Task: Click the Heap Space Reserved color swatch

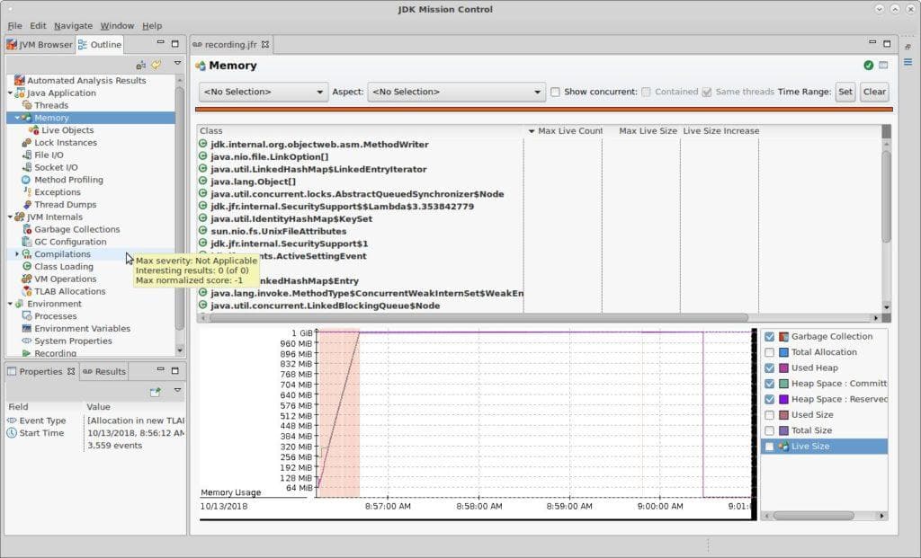Action: point(783,399)
